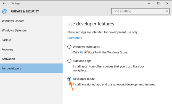Minimize the Settings window
Viewport: 172px width, 104px height.
pos(149,3)
